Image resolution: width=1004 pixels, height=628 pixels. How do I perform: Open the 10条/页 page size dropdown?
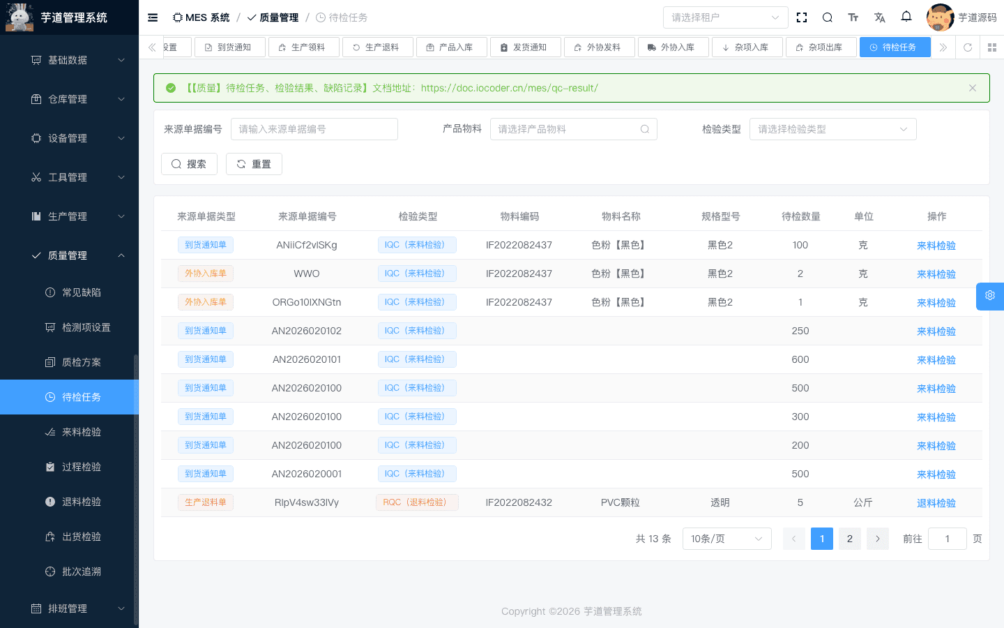727,538
